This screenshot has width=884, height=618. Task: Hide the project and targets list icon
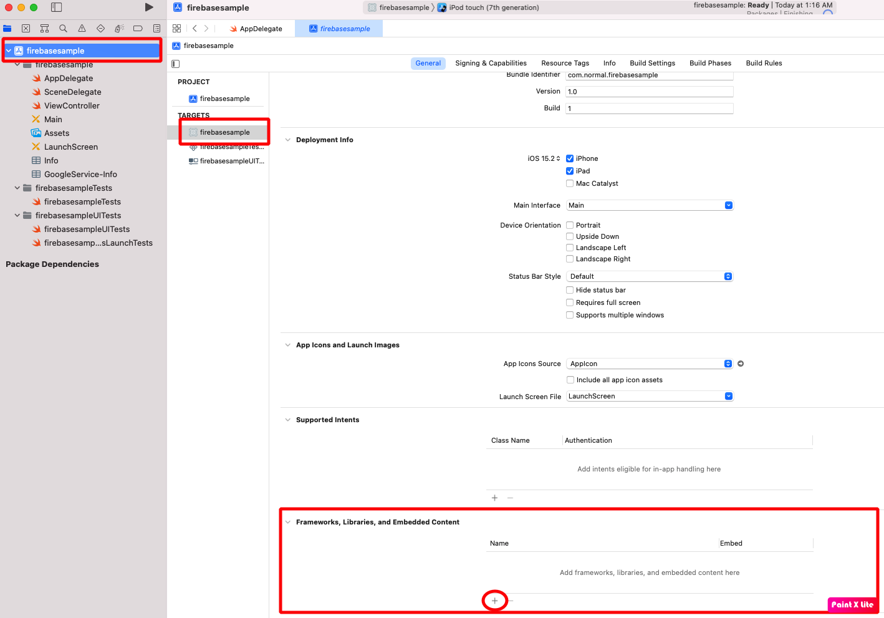tap(176, 64)
